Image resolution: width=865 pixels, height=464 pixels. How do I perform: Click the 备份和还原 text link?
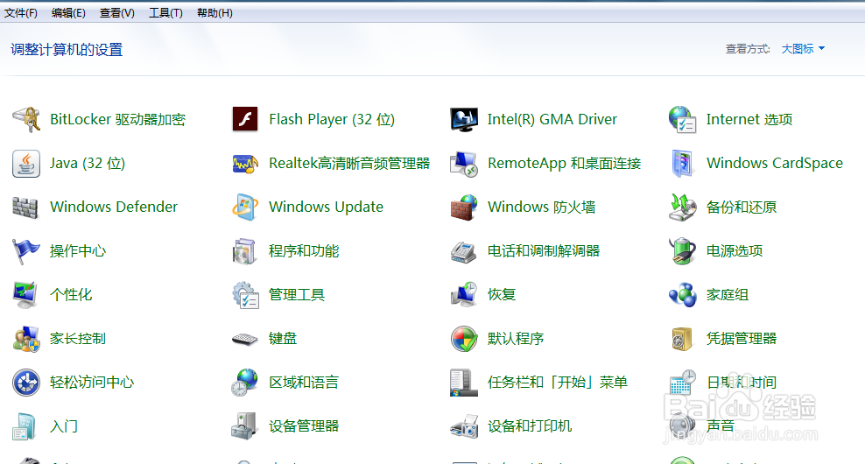pos(742,207)
